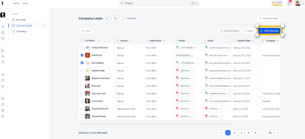Sort by Source column arrows
This screenshot has height=139, width=305.
130,41
